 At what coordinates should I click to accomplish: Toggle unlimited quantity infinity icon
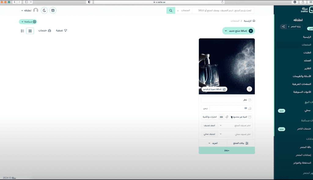[221, 117]
